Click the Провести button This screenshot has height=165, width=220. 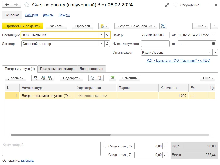[82, 26]
